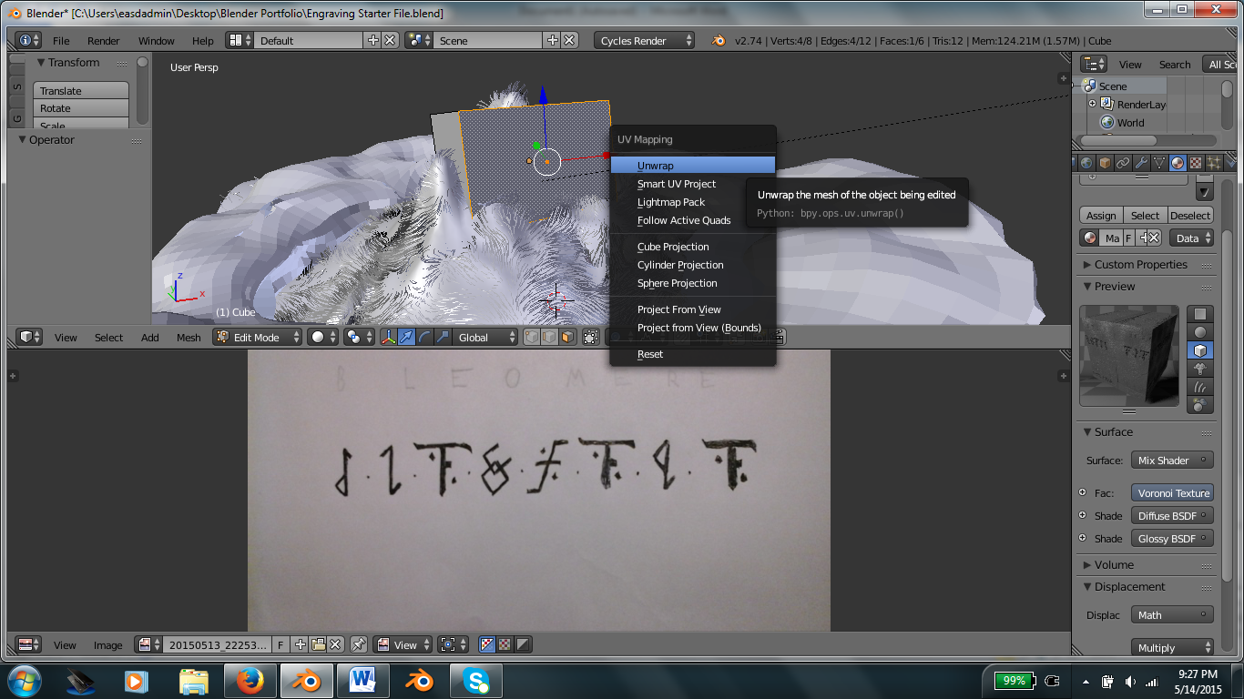1244x699 pixels.
Task: Toggle fake user F for image 20150513
Action: tap(280, 645)
